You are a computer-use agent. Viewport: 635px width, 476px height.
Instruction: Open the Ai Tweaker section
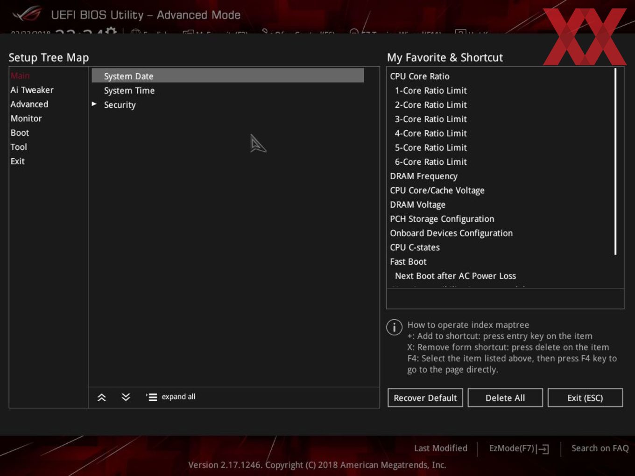tap(32, 90)
